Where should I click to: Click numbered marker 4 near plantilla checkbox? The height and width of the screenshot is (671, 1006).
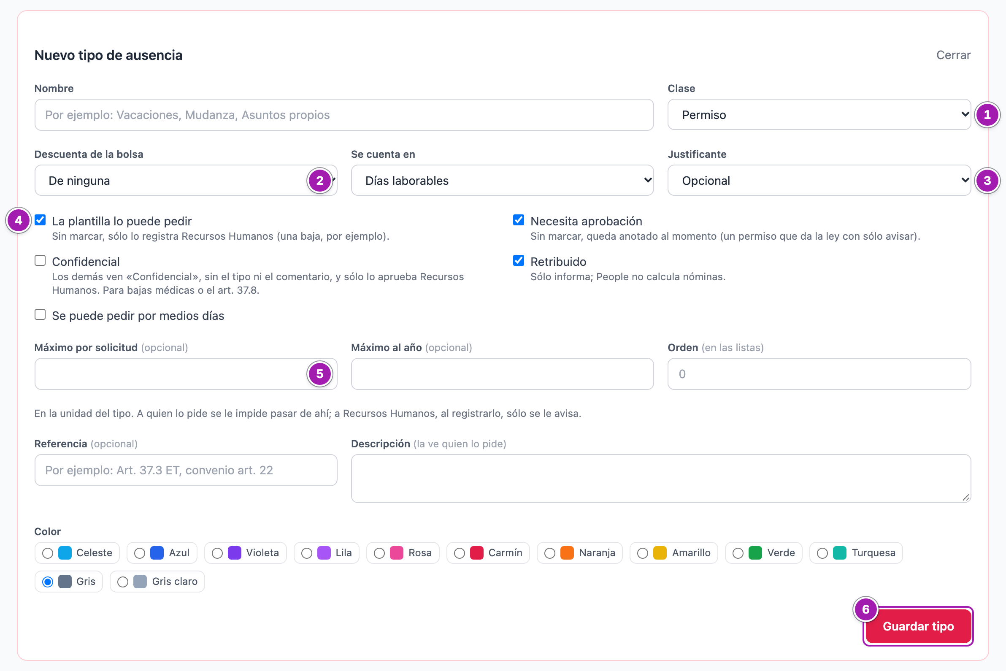click(19, 220)
